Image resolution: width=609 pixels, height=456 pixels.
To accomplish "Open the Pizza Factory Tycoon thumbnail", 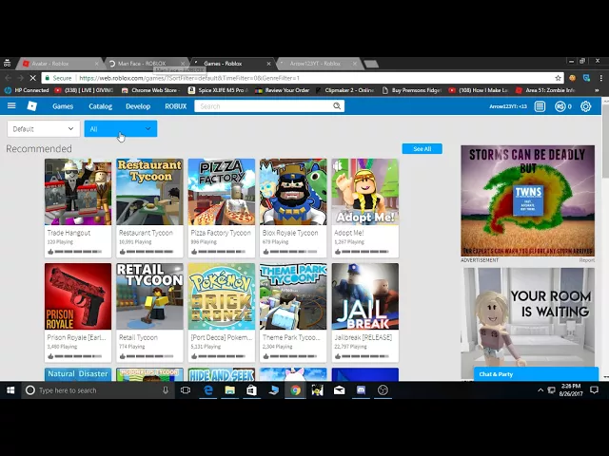I will click(222, 192).
